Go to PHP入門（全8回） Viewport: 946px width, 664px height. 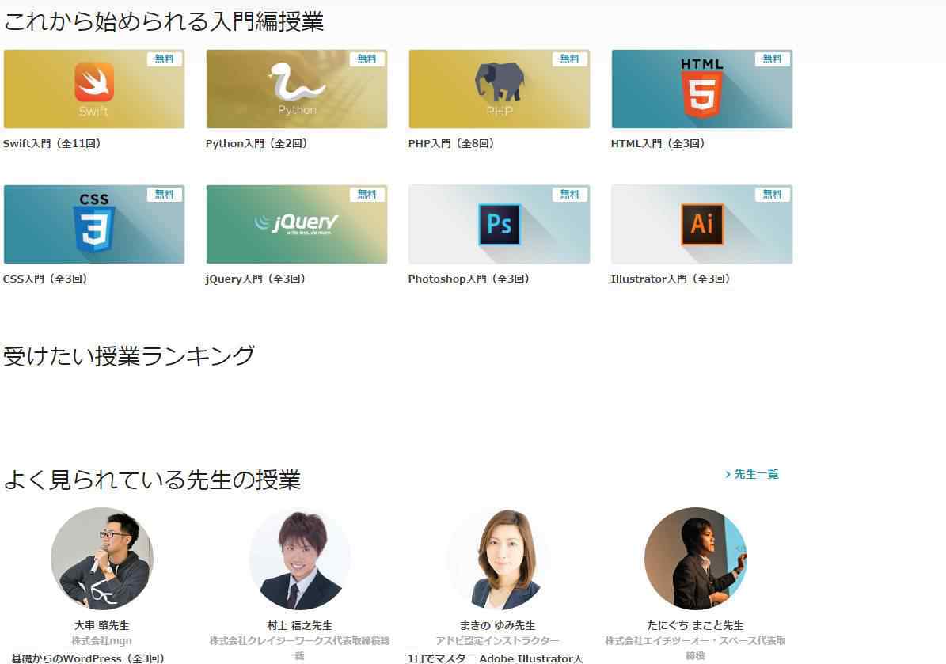pos(451,143)
